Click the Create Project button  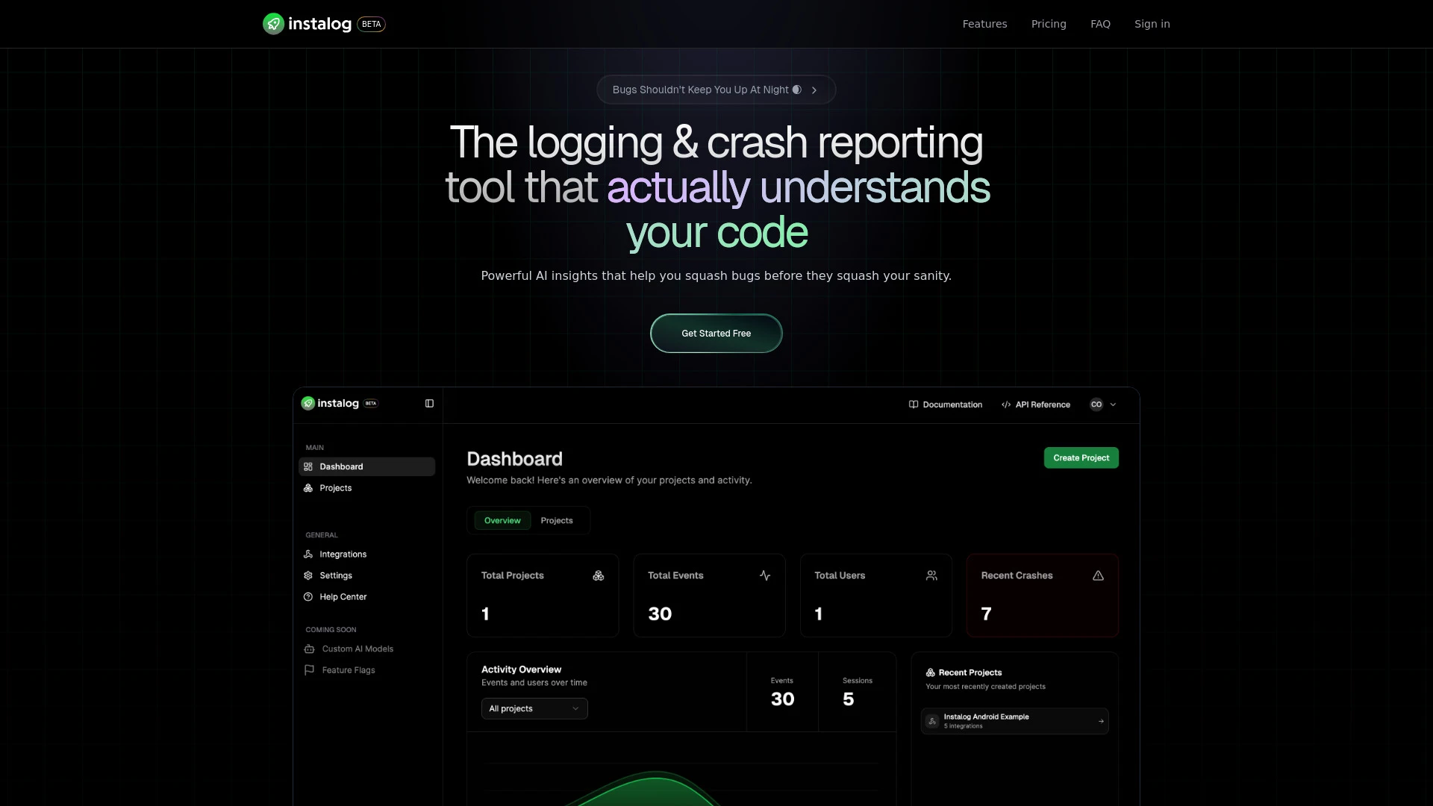coord(1081,457)
